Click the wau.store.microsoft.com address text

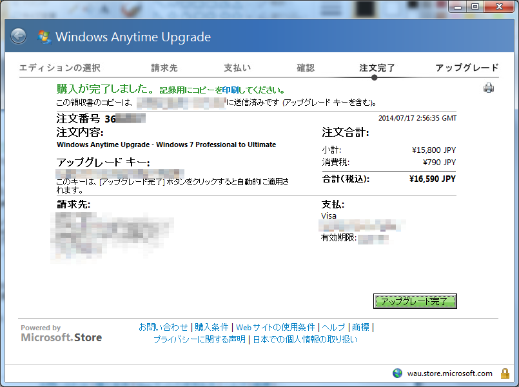[x=450, y=373]
